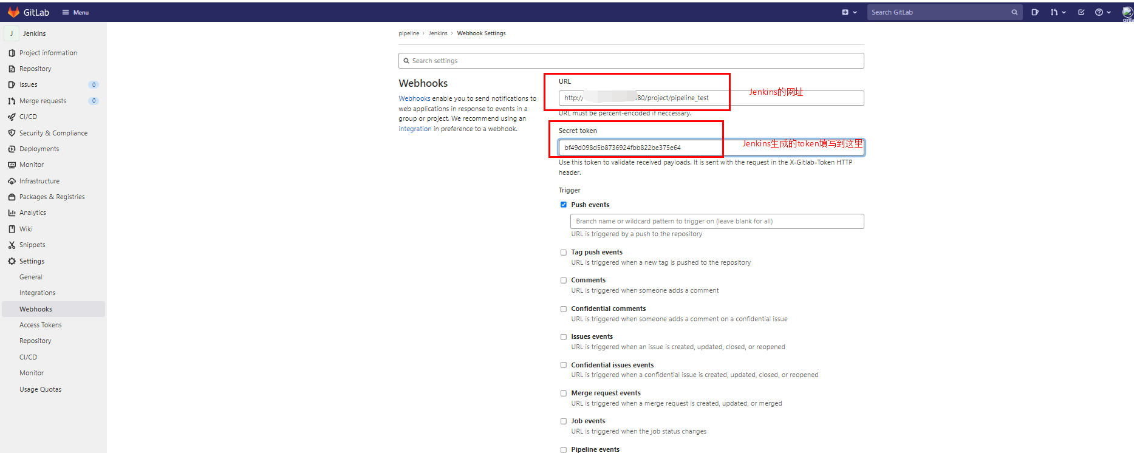1134x453 pixels.
Task: Click the Deployments sidebar icon
Action: click(12, 149)
